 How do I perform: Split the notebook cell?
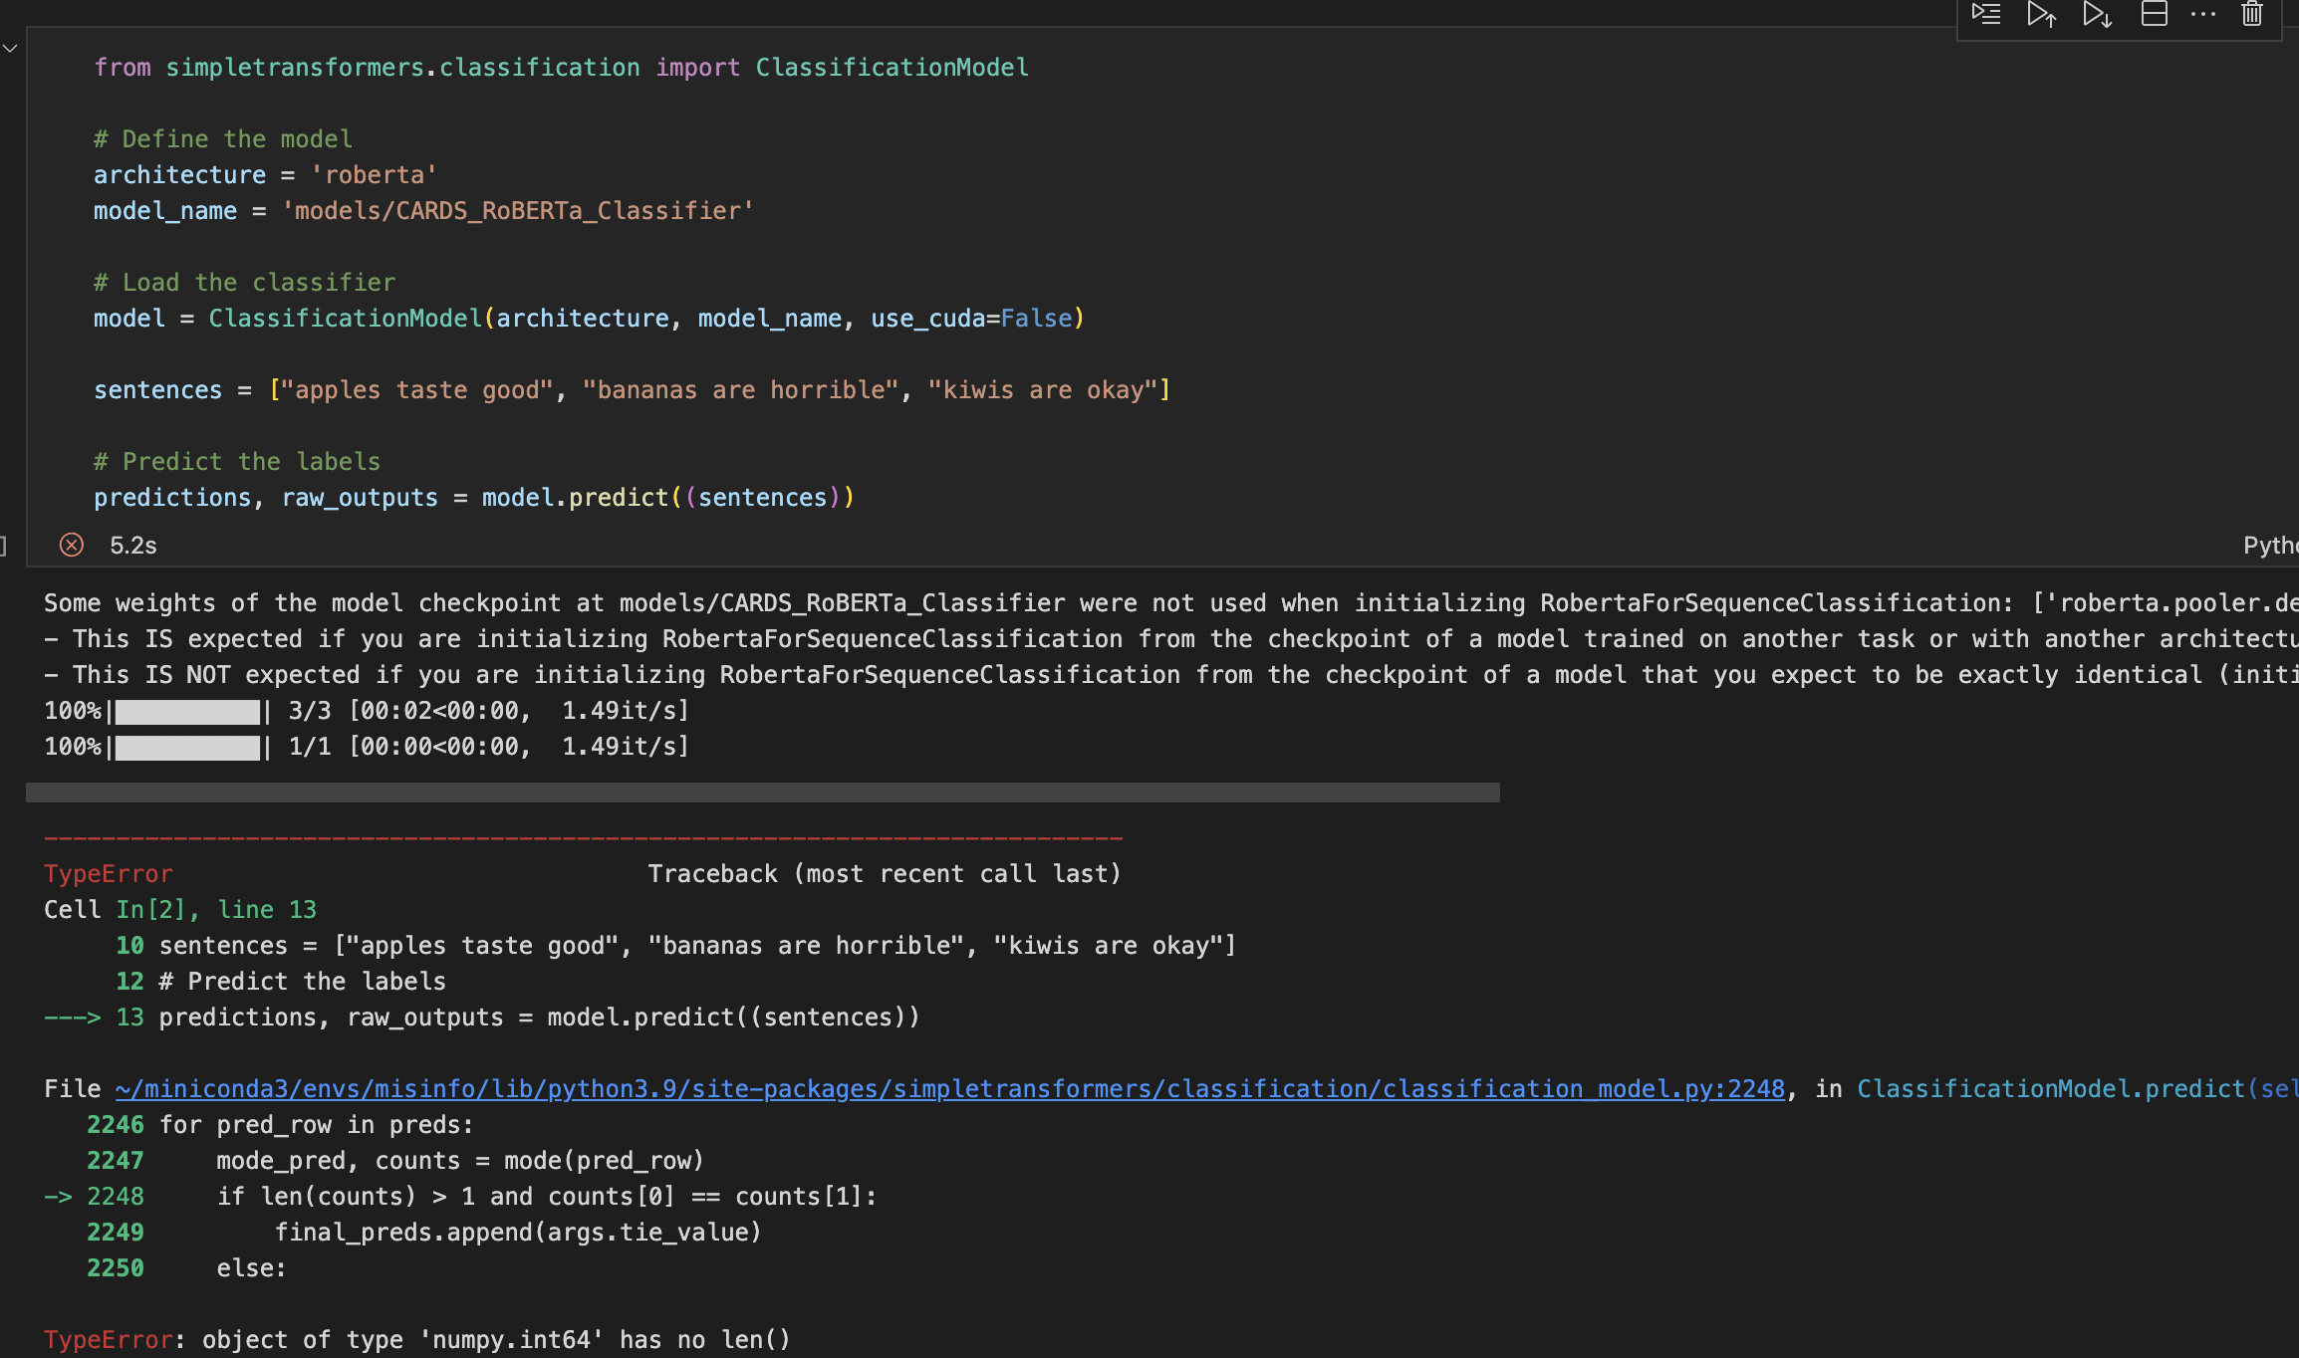(x=2155, y=15)
